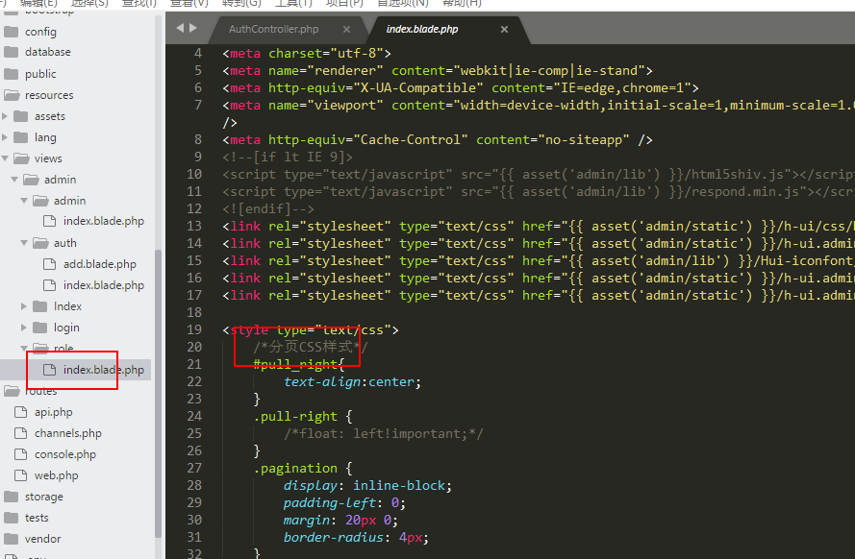
Task: Expand the login folder arrow
Action: [x=25, y=328]
